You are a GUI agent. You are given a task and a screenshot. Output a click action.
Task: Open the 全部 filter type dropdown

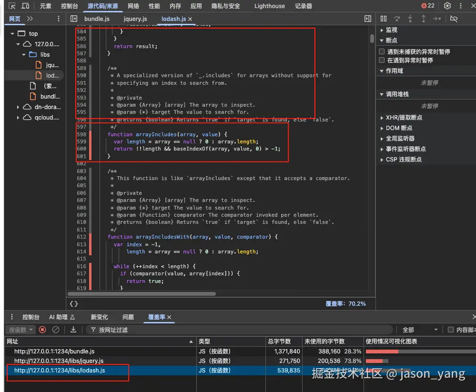click(420, 330)
